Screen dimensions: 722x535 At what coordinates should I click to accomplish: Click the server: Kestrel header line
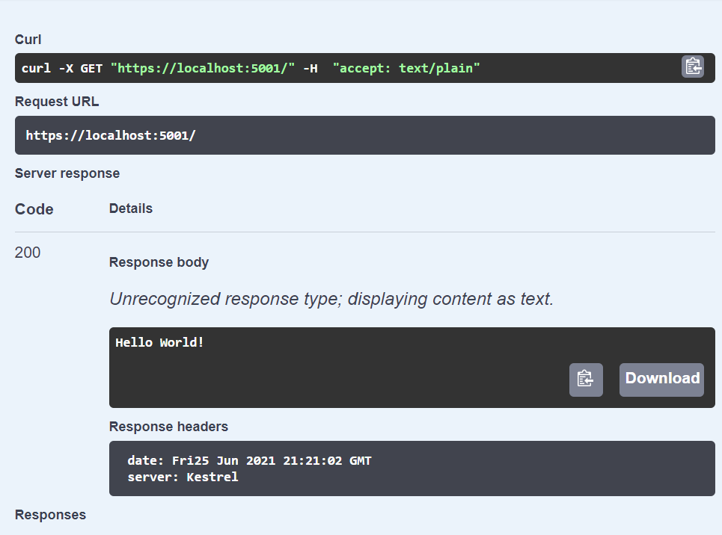point(183,477)
